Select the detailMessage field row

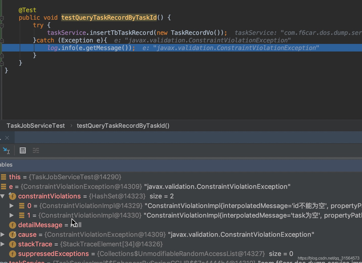(x=181, y=225)
